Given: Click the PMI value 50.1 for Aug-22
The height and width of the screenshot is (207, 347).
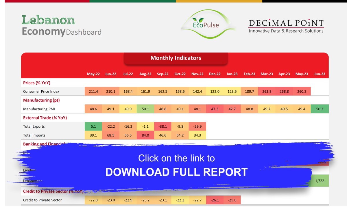Looking at the screenshot, I should pyautogui.click(x=145, y=109).
